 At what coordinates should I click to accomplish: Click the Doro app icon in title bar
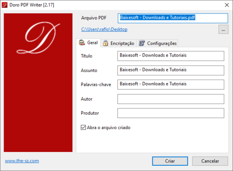pos(4,5)
